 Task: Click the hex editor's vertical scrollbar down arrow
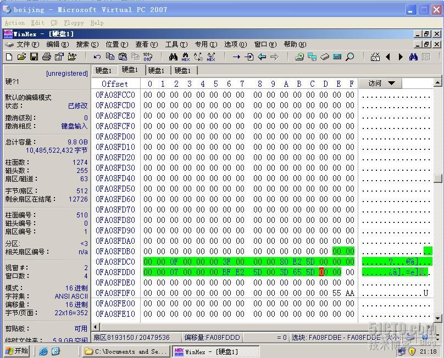(437, 318)
